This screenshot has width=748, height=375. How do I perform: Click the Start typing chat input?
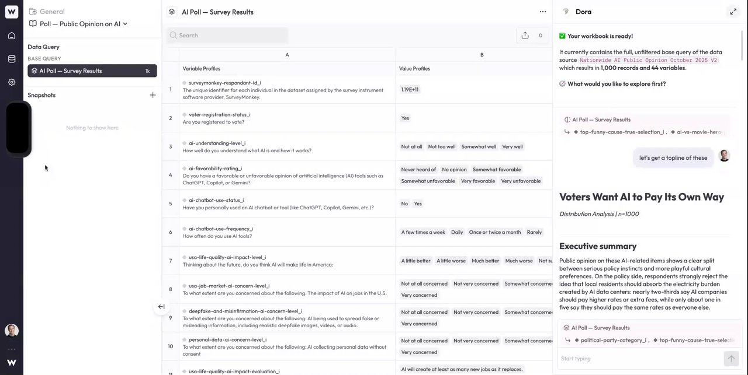(640, 359)
